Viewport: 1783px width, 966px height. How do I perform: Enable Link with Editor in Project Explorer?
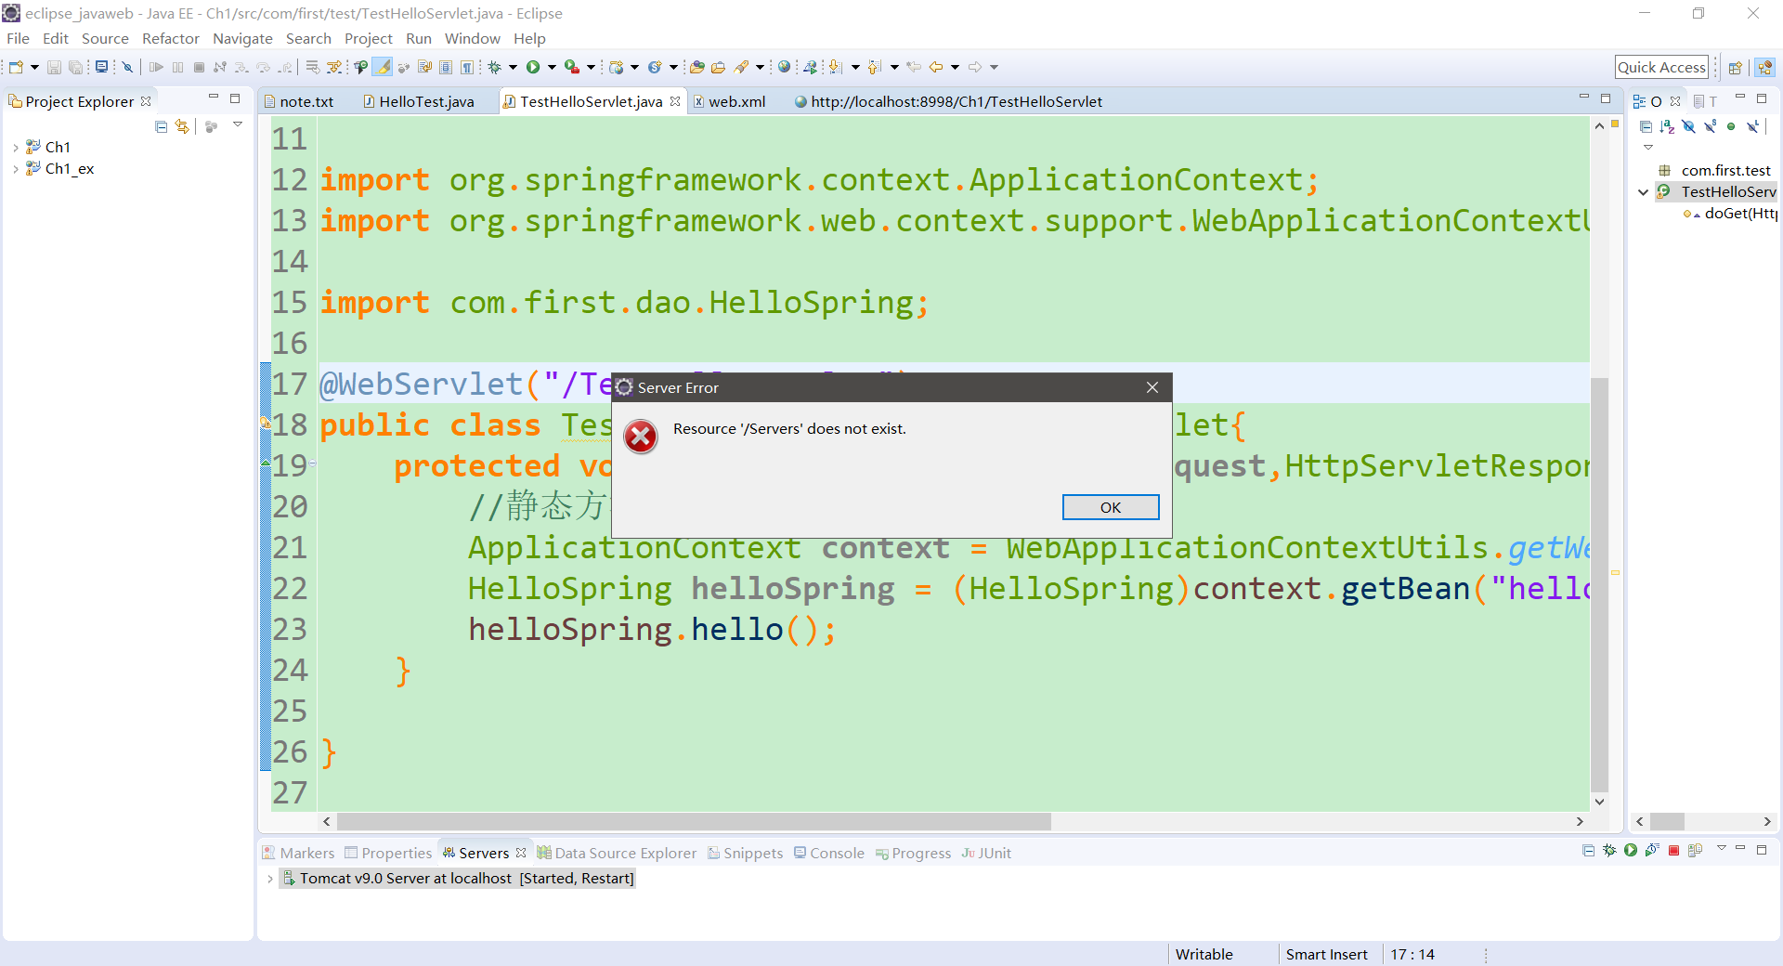tap(182, 126)
